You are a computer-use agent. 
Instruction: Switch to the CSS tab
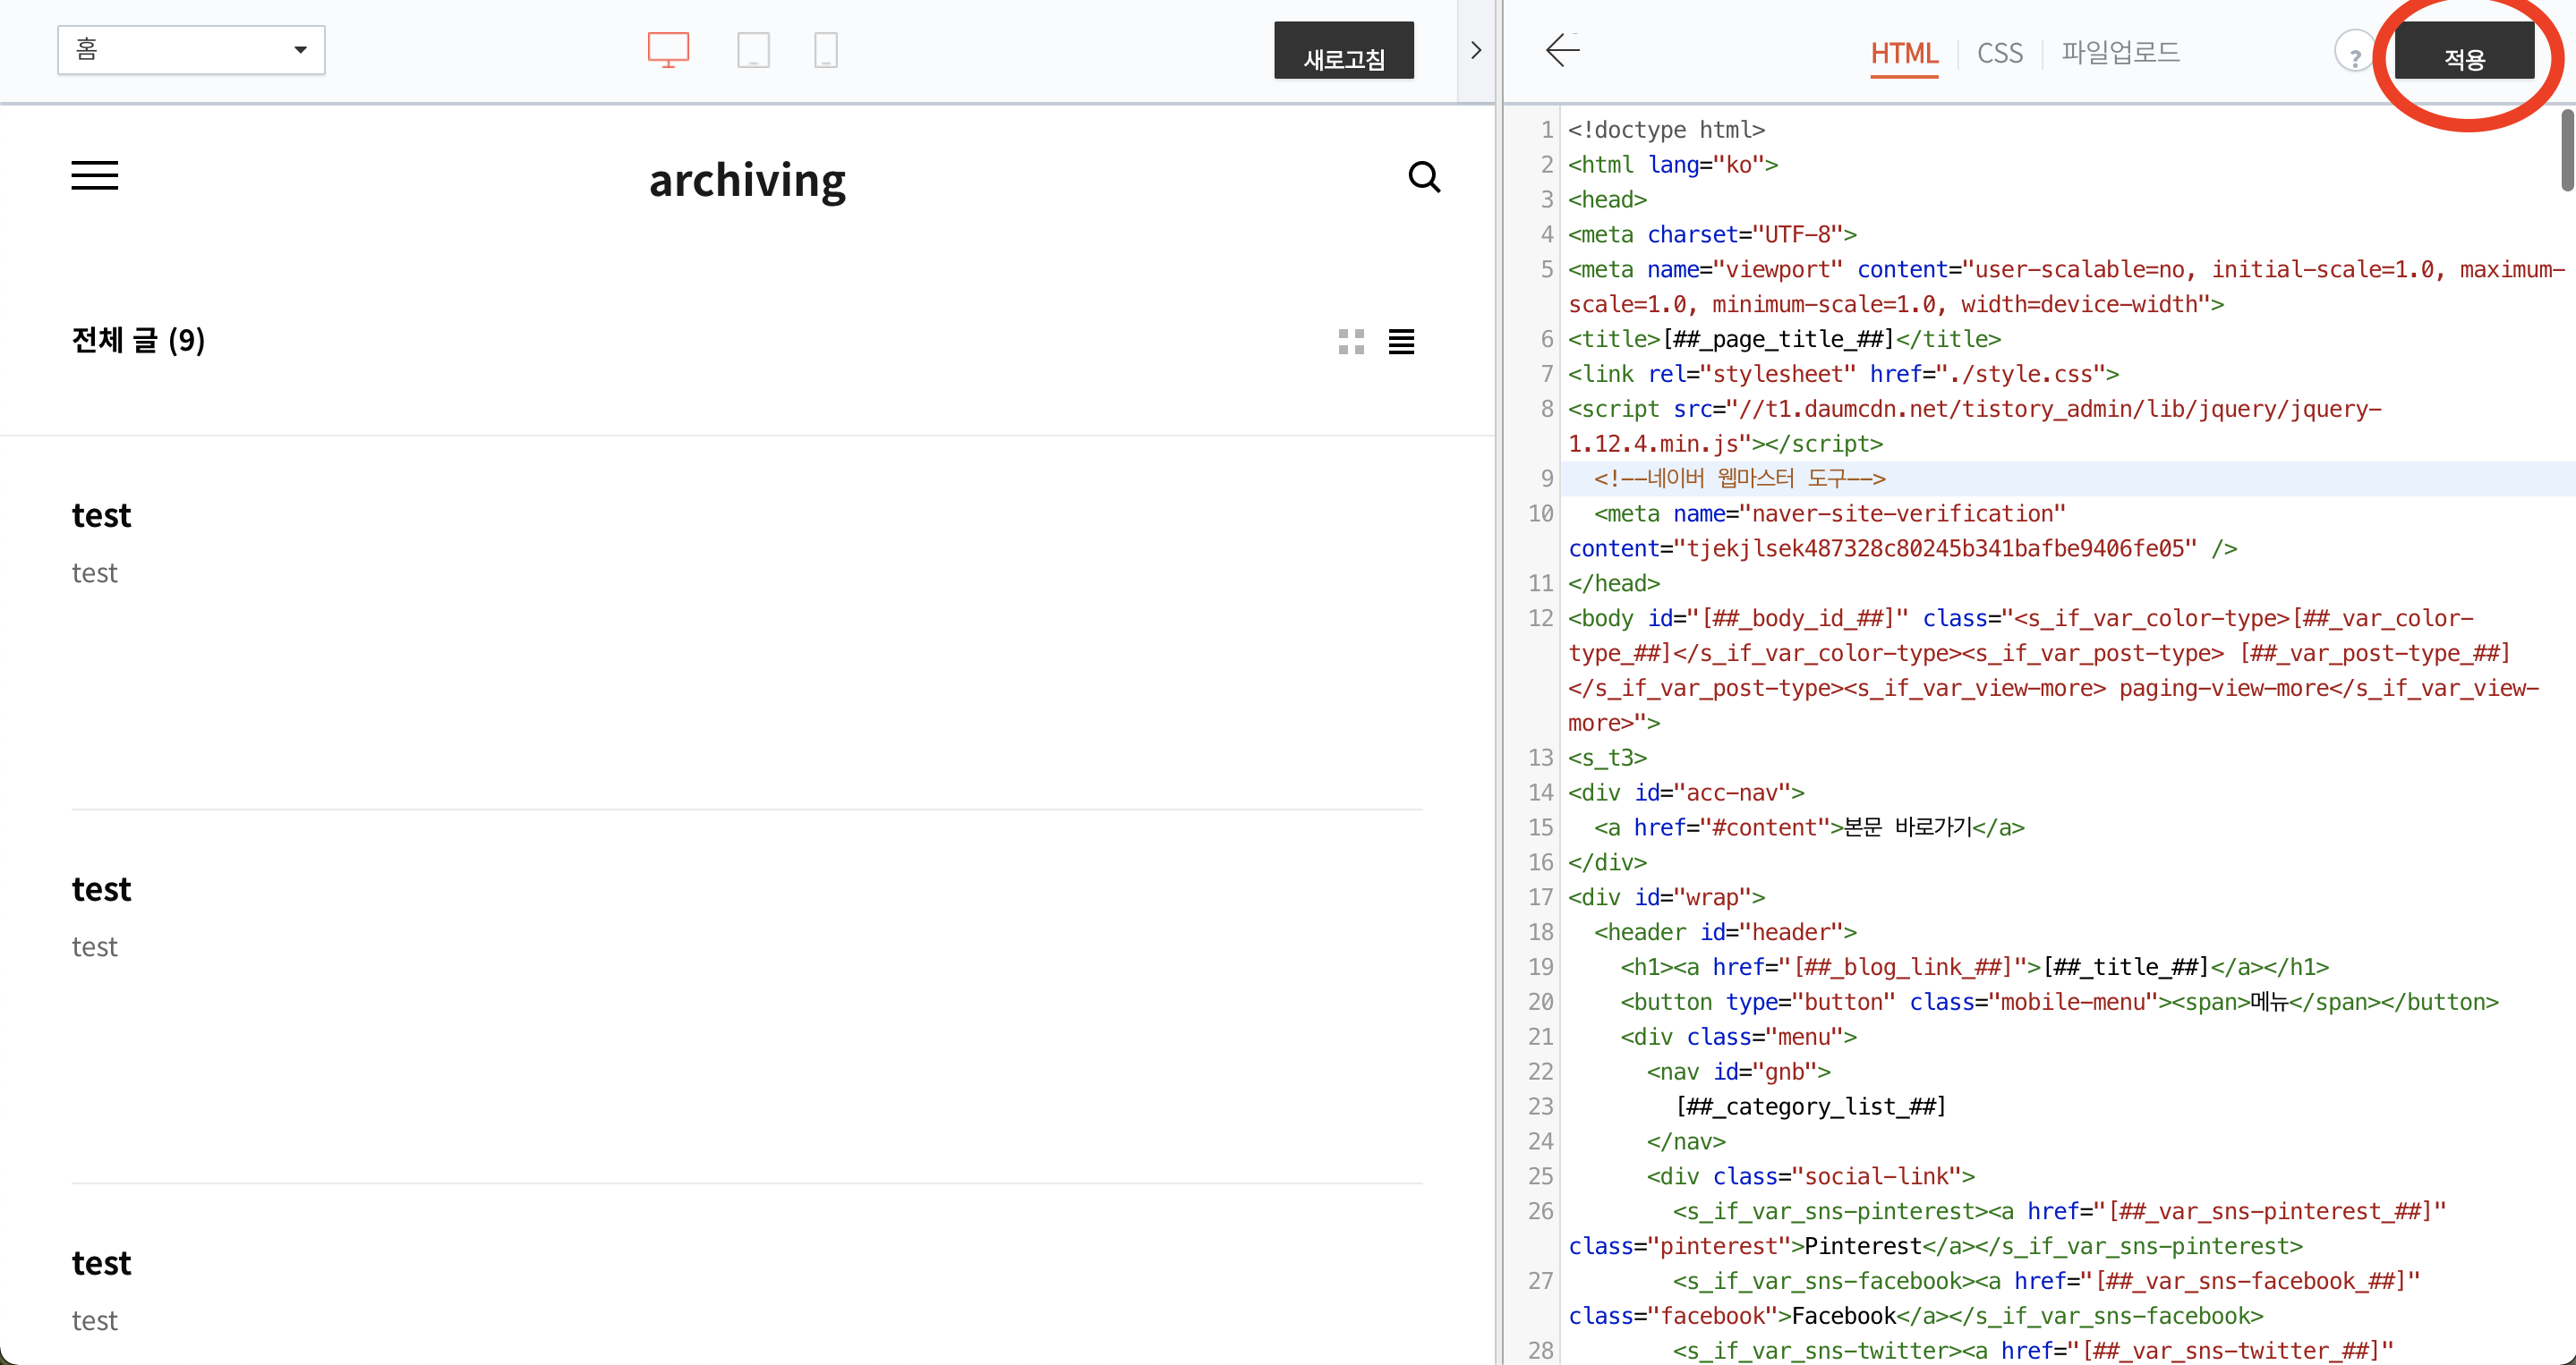point(1999,53)
